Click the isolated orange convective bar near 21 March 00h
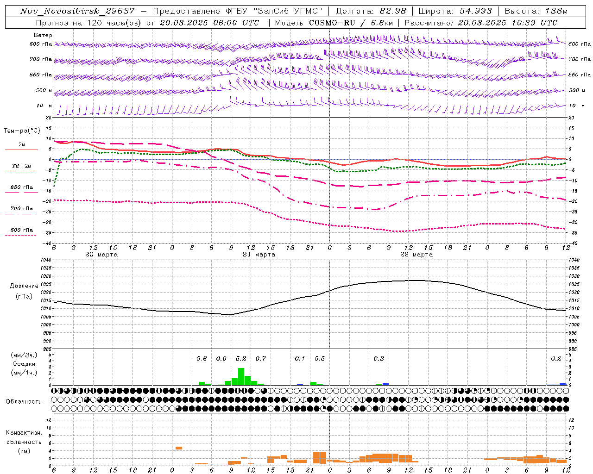Image resolution: width=593 pixels, height=474 pixels. click(x=179, y=448)
